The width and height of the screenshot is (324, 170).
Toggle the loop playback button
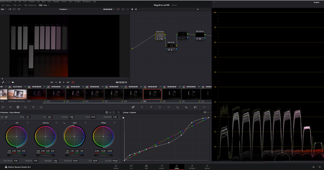(73, 82)
